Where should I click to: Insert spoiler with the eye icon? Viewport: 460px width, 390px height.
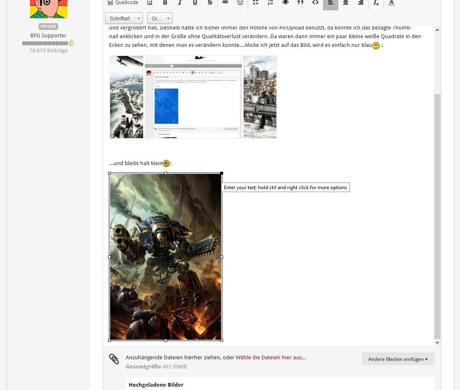(285, 2)
